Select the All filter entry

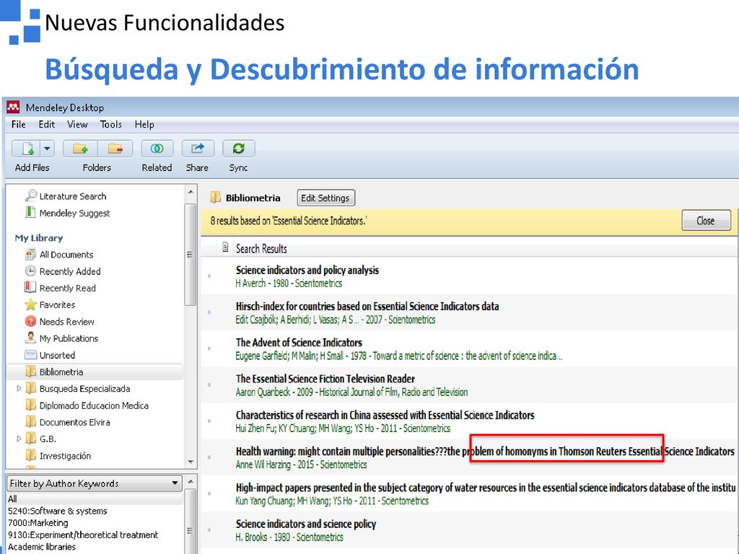tap(95, 499)
